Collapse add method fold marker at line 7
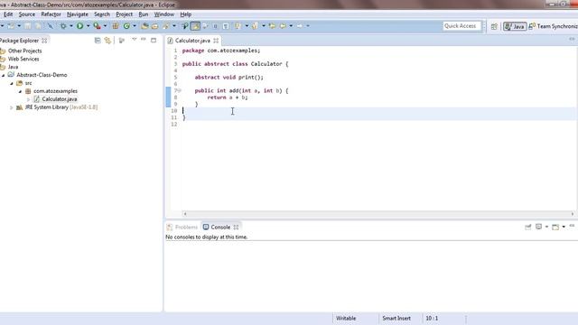This screenshot has width=578, height=325. pyautogui.click(x=180, y=90)
